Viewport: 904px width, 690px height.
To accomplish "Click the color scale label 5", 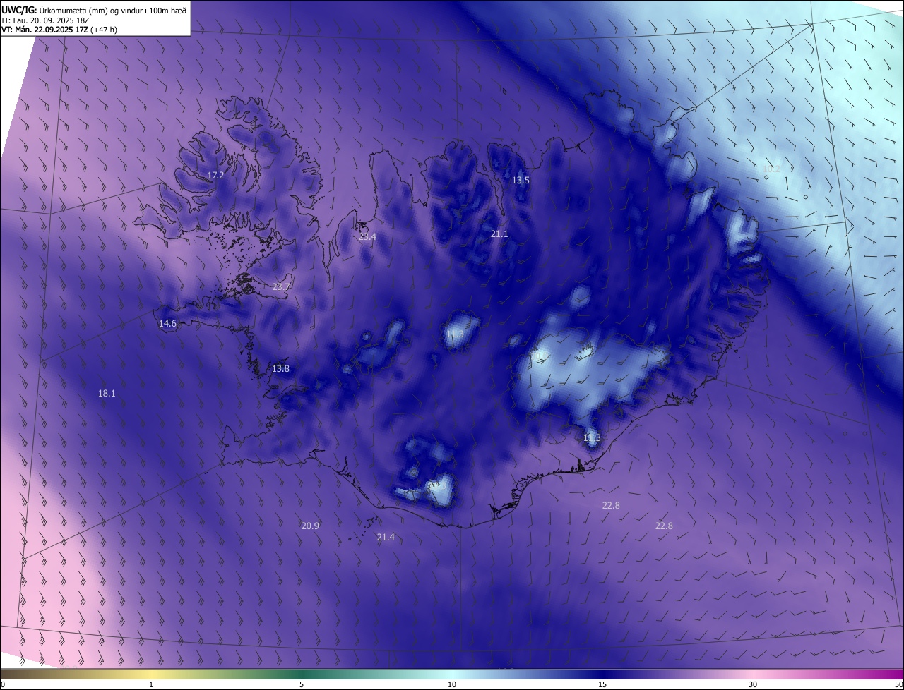I will click(x=302, y=685).
